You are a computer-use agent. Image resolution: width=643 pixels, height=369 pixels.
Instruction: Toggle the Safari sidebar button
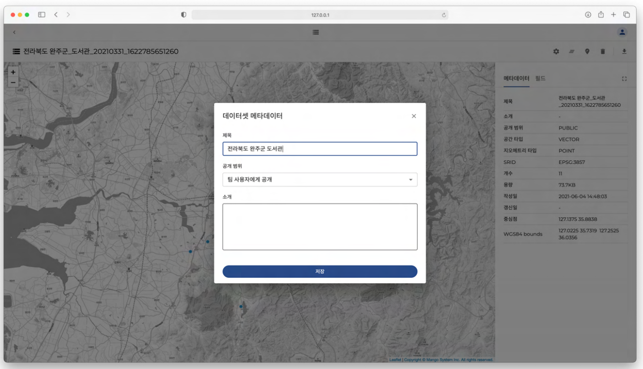tap(41, 15)
